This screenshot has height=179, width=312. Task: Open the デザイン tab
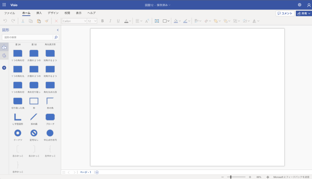tap(53, 13)
